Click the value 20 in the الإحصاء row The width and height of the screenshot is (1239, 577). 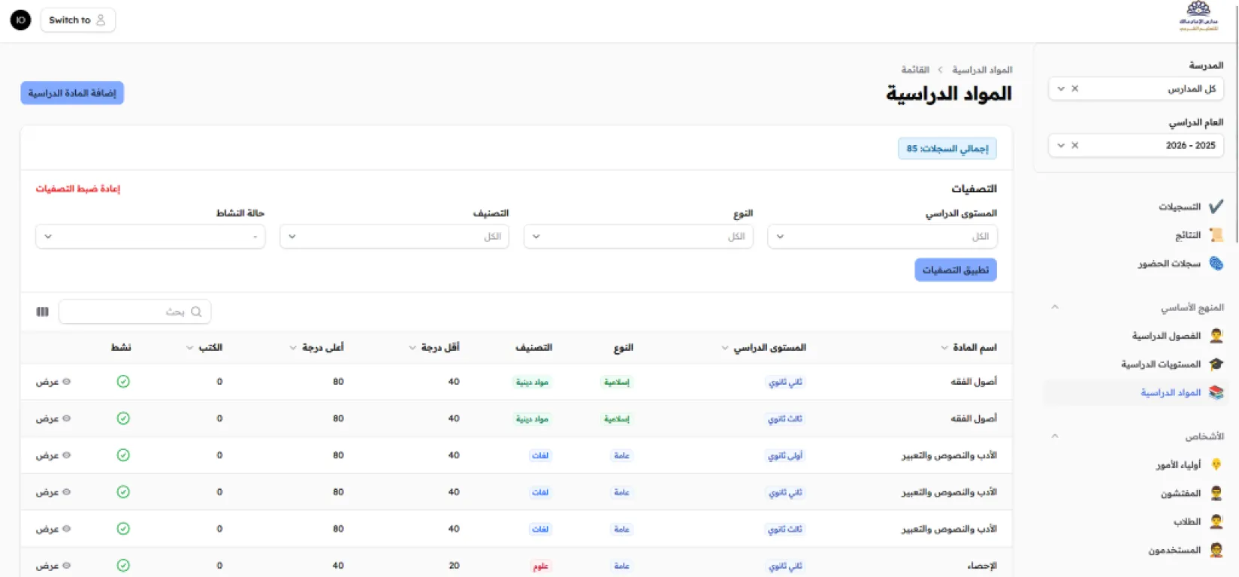454,566
